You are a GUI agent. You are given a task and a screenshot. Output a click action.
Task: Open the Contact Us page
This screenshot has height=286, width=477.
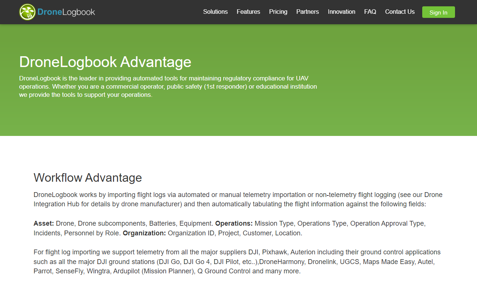coord(400,12)
